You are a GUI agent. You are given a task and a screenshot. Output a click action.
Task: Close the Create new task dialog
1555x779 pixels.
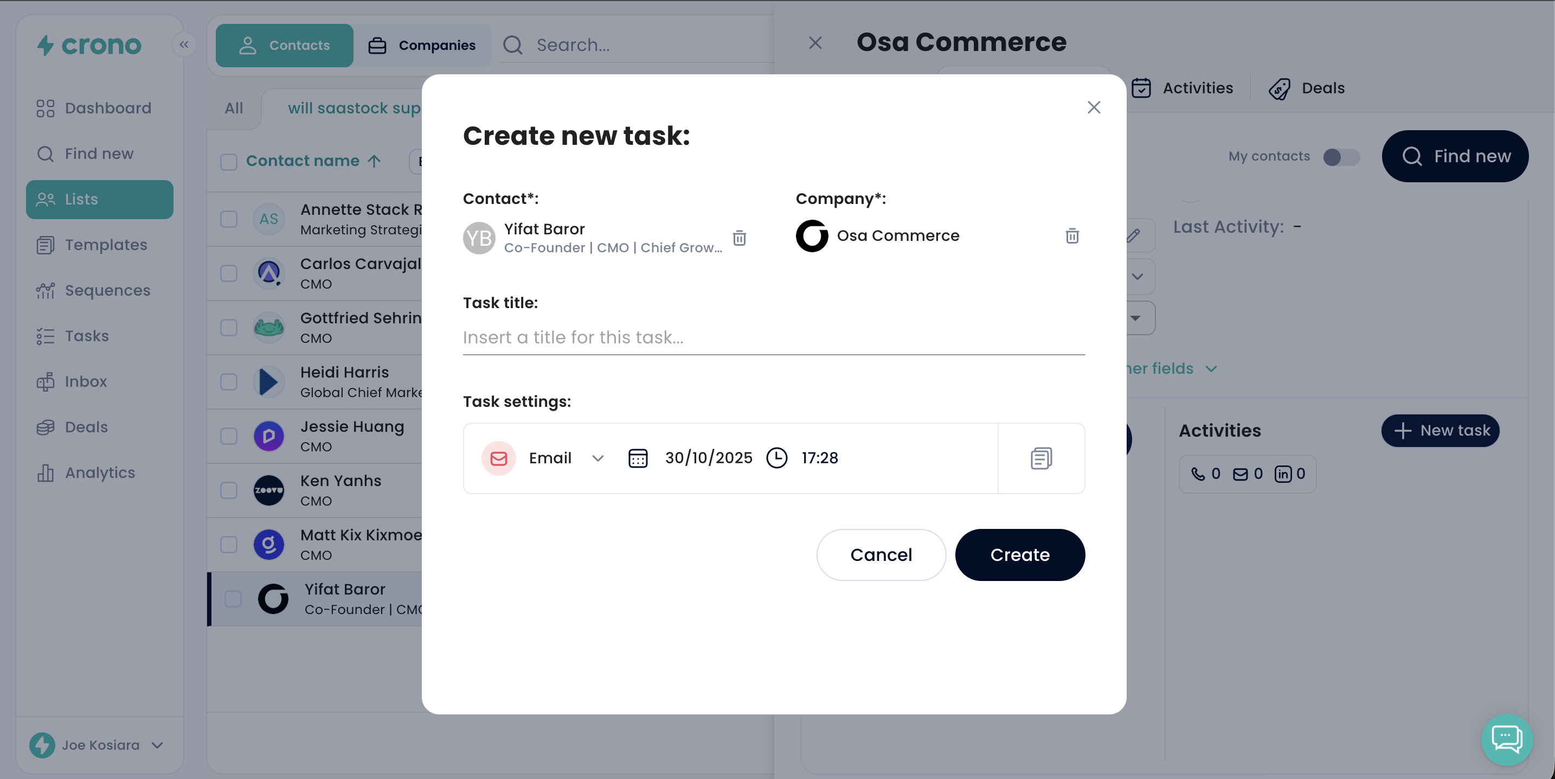1093,107
